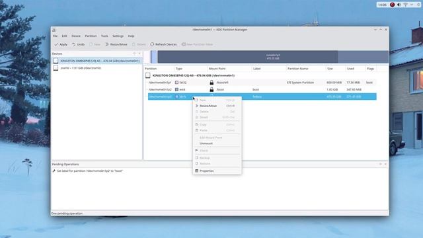This screenshot has height=238, width=423.
Task: Select KINGSTON device in Devices panel
Action: pyautogui.click(x=97, y=61)
